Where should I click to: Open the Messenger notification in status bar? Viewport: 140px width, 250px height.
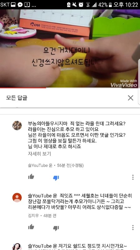20,5
